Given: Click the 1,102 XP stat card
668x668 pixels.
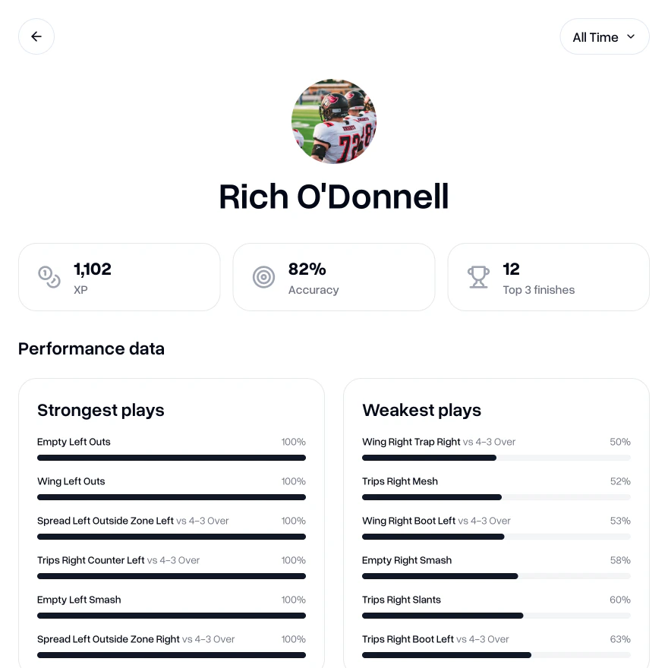Looking at the screenshot, I should (119, 277).
